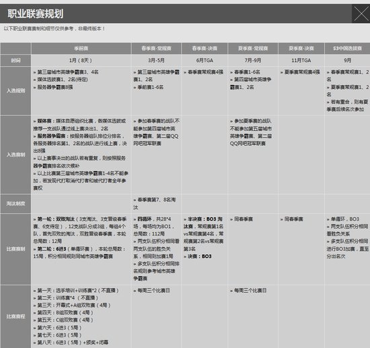Click the 9月 time cell
The width and height of the screenshot is (370, 348).
[x=347, y=60]
